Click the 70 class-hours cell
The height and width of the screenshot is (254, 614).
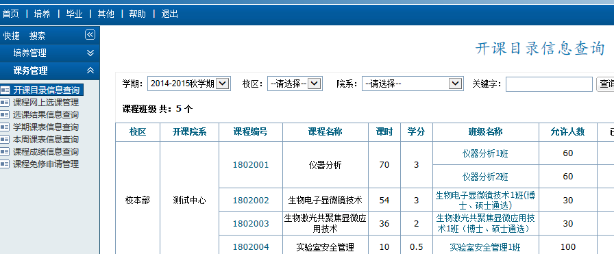tap(384, 165)
